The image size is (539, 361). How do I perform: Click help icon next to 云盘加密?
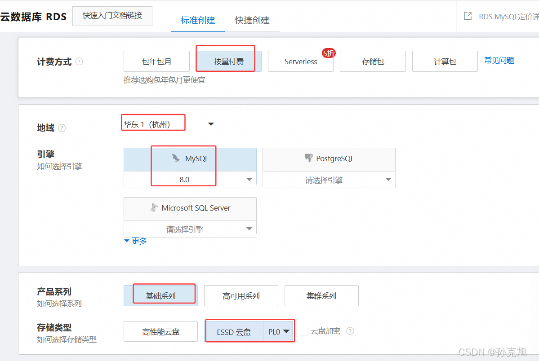[x=350, y=331]
